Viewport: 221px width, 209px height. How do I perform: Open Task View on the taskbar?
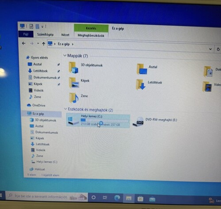click(x=105, y=198)
